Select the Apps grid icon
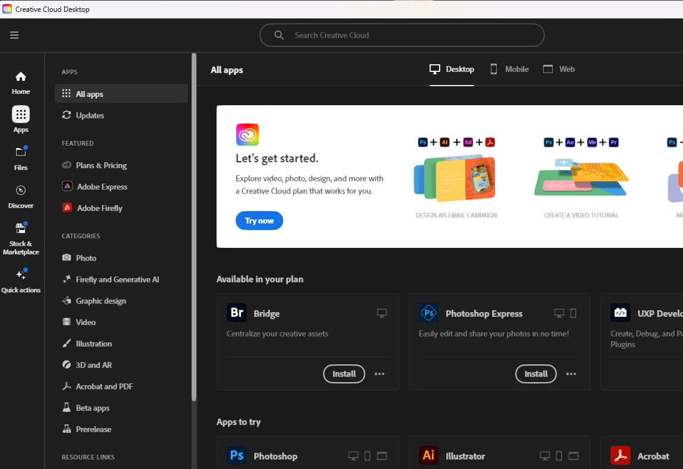 pos(20,115)
